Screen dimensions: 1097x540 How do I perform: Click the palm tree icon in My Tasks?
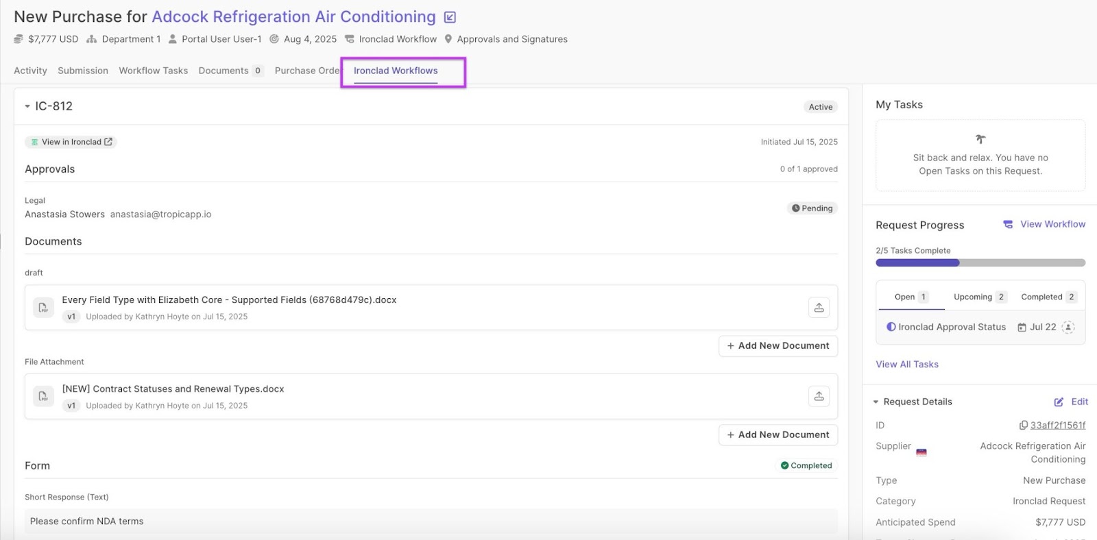[x=980, y=139]
